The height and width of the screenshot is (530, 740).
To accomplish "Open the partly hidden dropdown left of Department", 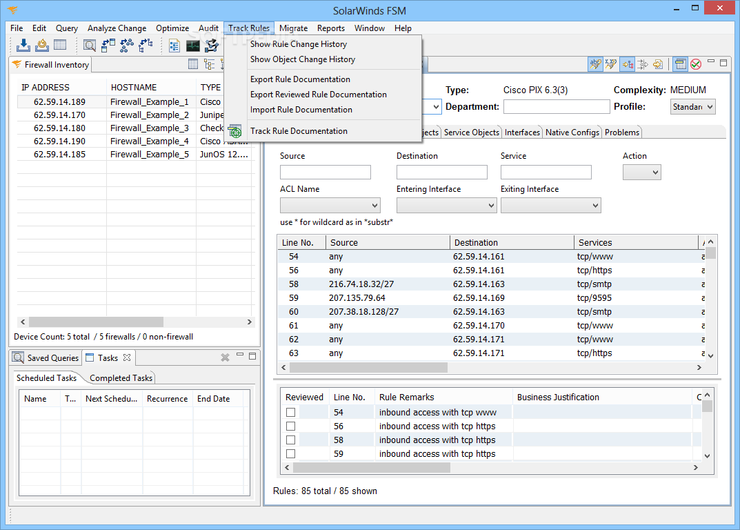I will [x=434, y=107].
